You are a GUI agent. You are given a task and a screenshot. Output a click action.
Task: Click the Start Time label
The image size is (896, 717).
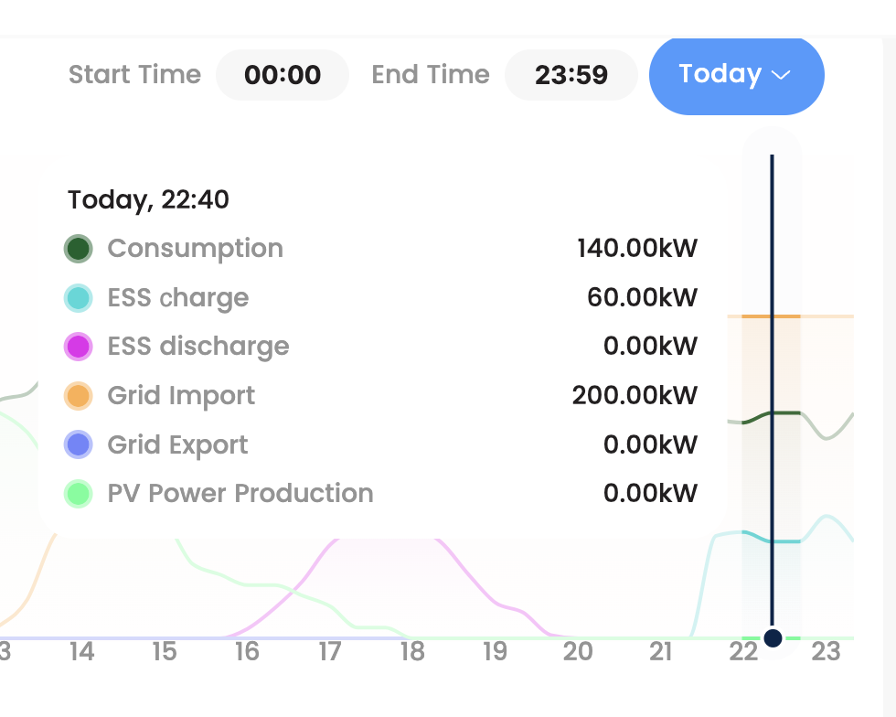tap(134, 75)
